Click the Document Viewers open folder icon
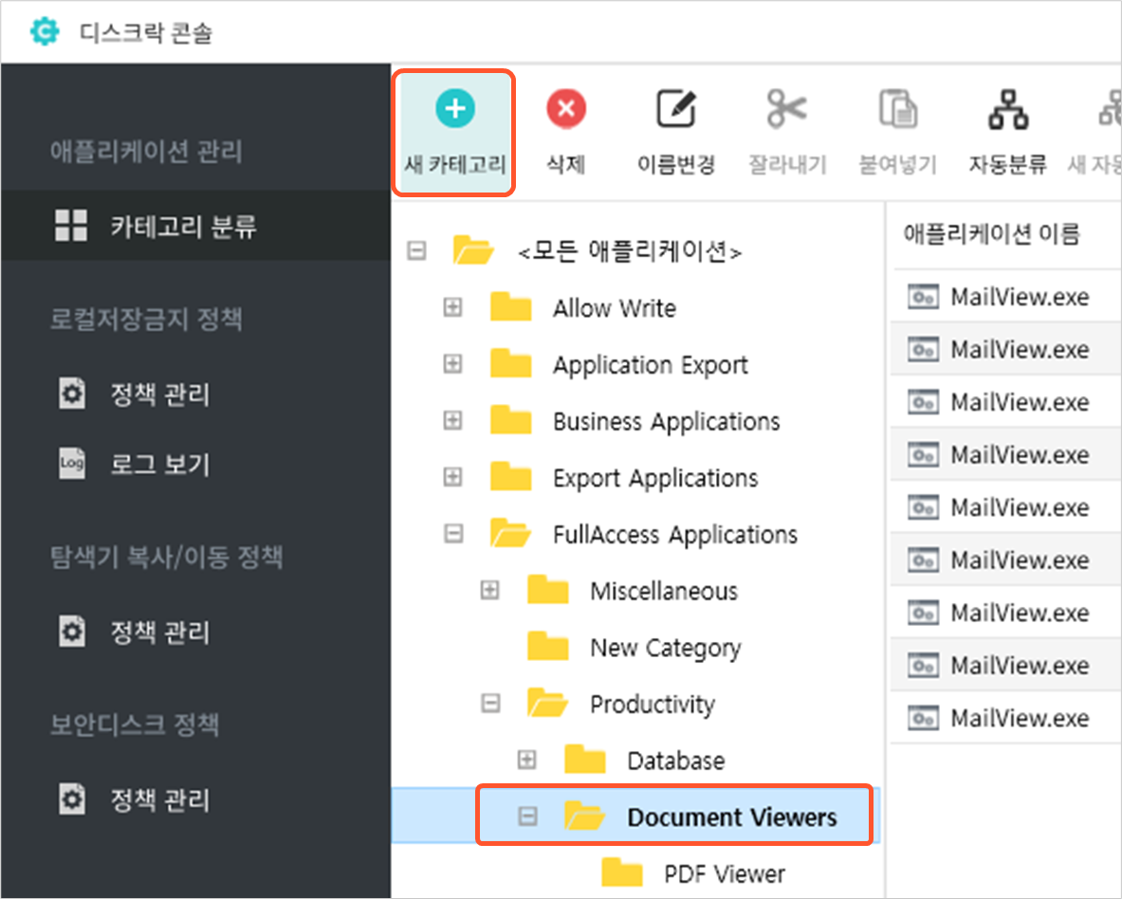 click(584, 816)
